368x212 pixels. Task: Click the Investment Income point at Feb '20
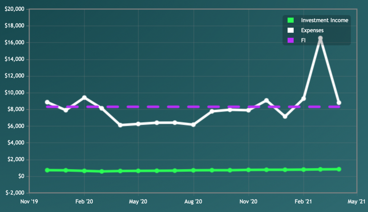84,171
